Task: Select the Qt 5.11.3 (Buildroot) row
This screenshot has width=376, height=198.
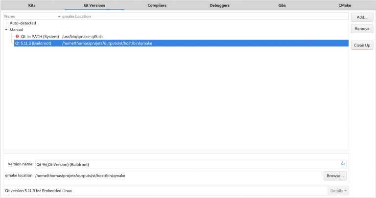Action: pos(181,43)
